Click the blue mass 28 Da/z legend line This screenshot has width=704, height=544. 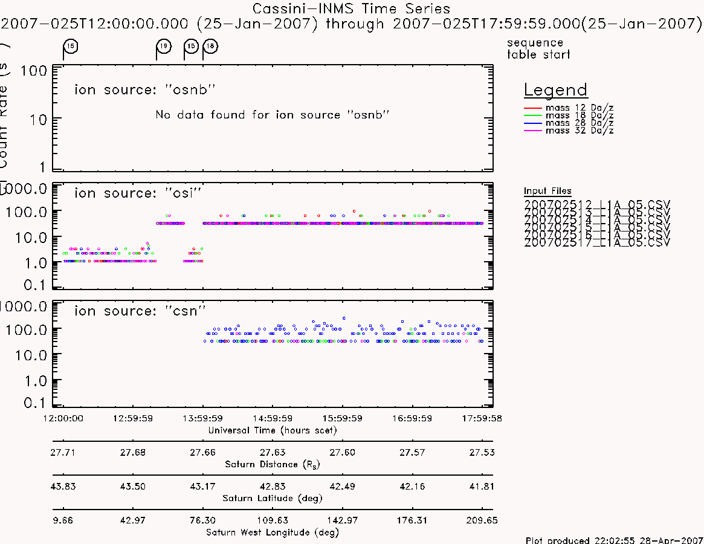(x=533, y=123)
